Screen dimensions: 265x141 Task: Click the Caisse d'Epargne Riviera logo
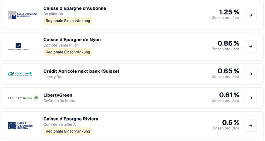point(20,126)
